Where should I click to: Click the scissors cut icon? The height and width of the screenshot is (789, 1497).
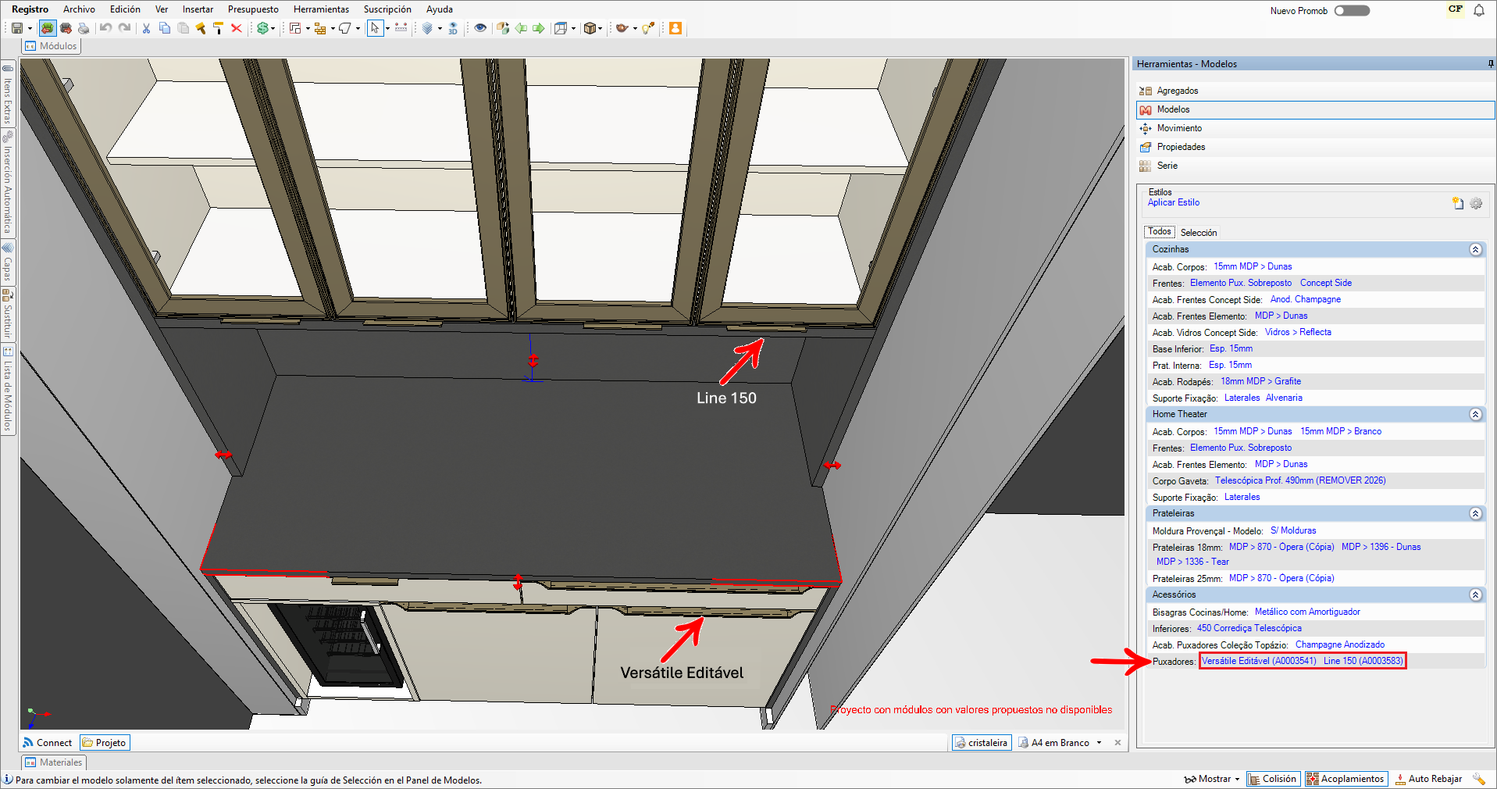[146, 28]
